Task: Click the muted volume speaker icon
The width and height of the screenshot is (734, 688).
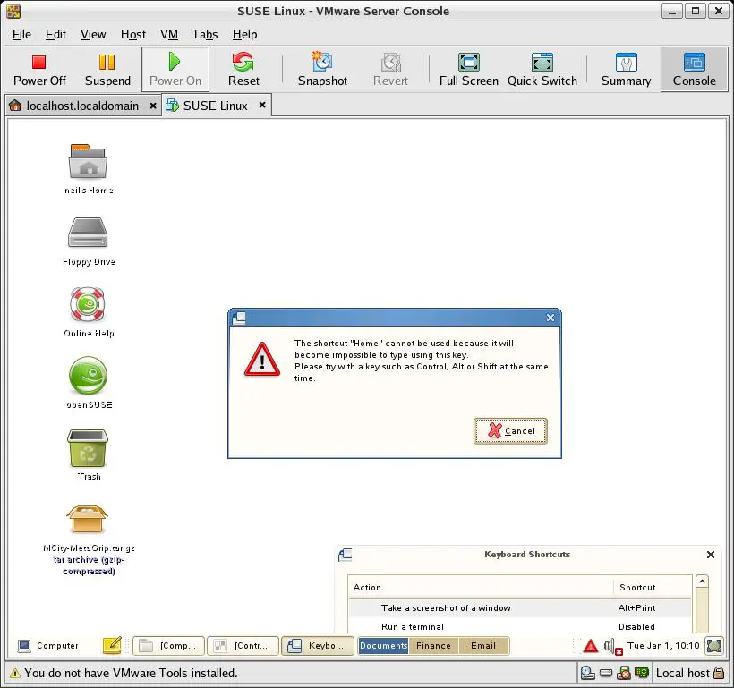Action: click(612, 646)
